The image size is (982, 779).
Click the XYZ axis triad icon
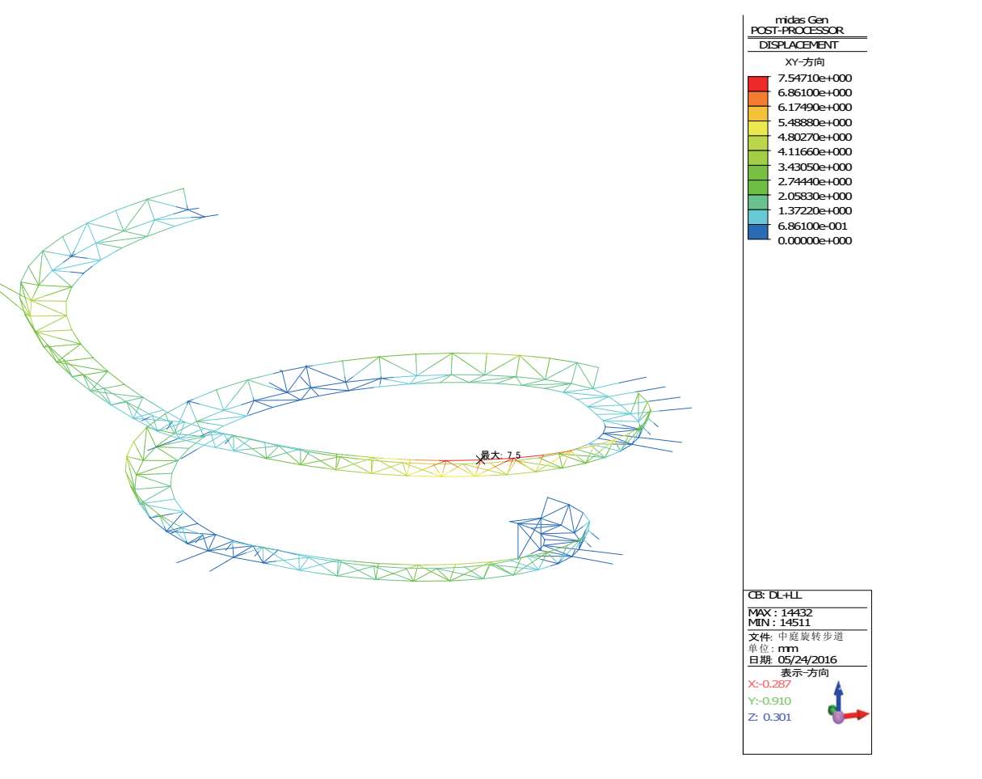click(848, 702)
